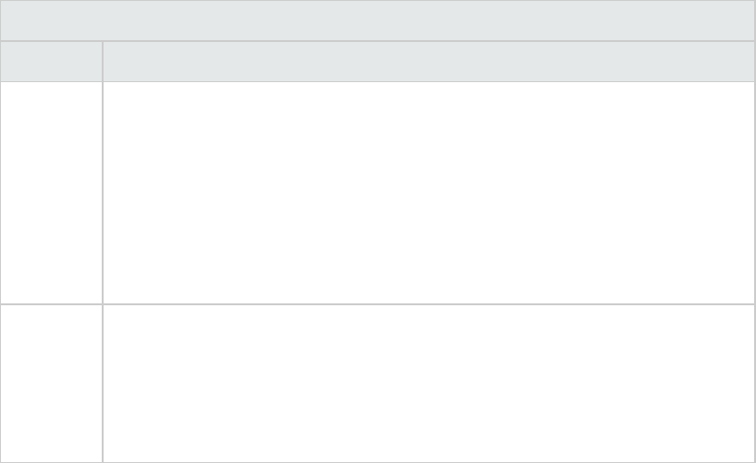Select the narrow white cell in bottom row
The image size is (756, 463).
51,383
